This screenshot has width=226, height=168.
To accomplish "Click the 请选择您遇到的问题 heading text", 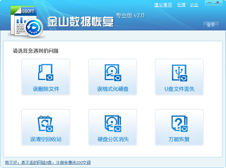I will (36, 51).
